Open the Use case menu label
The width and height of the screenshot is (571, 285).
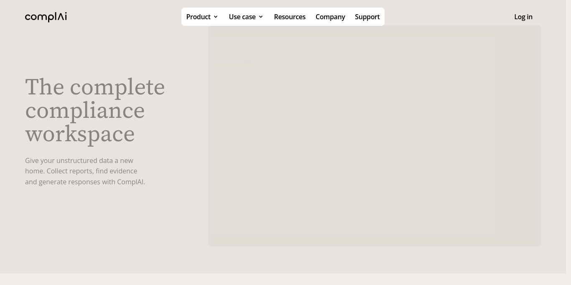pos(242,17)
